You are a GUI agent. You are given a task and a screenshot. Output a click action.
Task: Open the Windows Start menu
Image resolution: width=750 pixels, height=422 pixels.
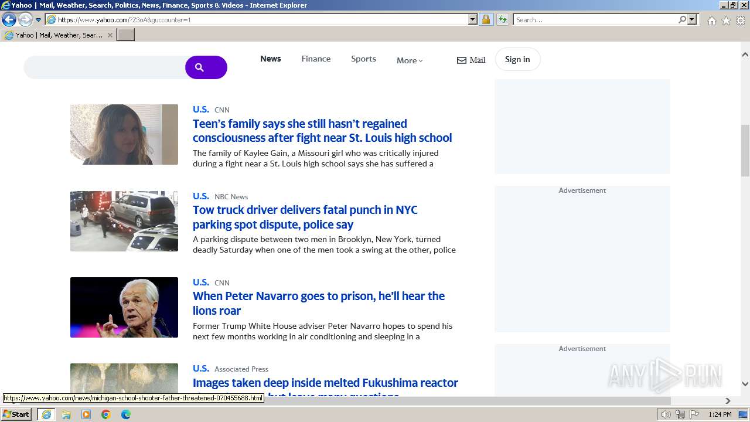click(x=16, y=414)
